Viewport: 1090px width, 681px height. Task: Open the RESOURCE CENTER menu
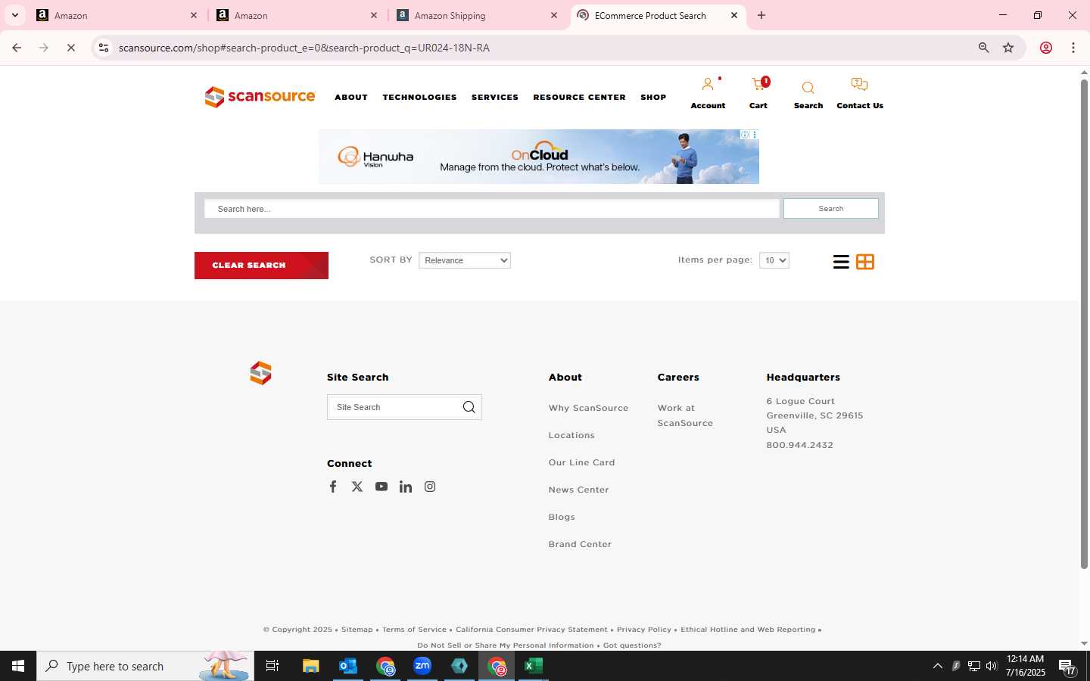pos(579,97)
